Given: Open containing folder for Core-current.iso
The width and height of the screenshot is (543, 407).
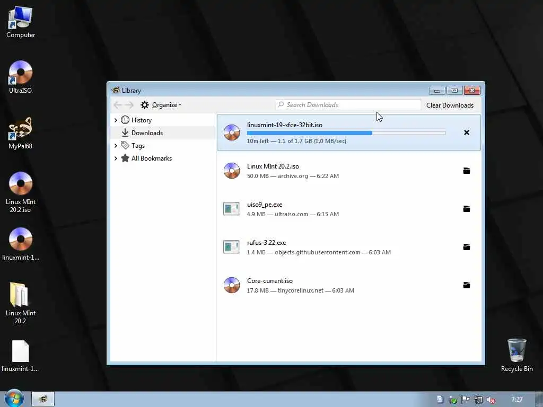Looking at the screenshot, I should 467,285.
